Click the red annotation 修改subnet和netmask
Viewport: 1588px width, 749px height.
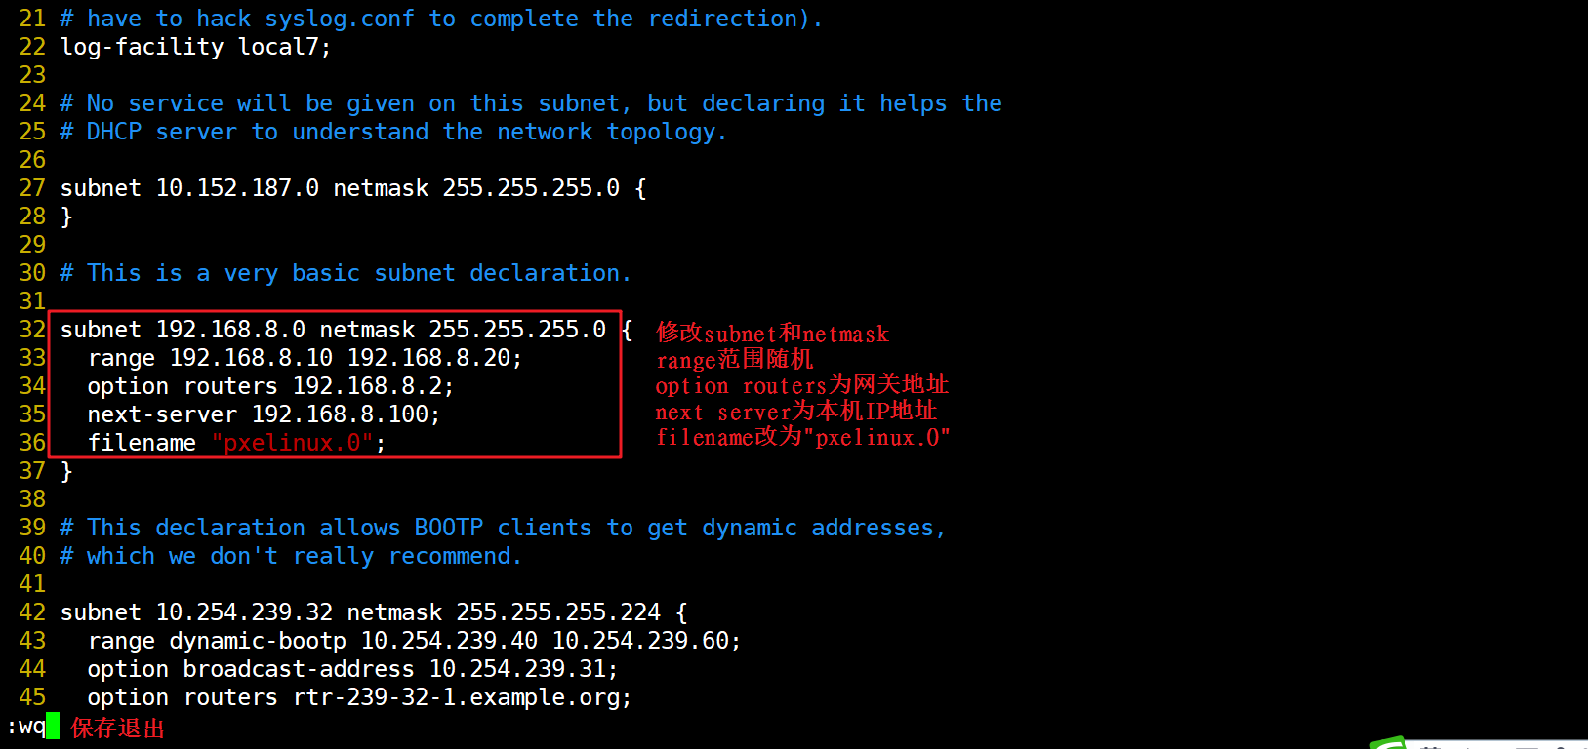pos(772,334)
